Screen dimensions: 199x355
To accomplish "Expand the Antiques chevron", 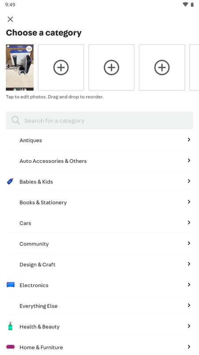I will 189,140.
